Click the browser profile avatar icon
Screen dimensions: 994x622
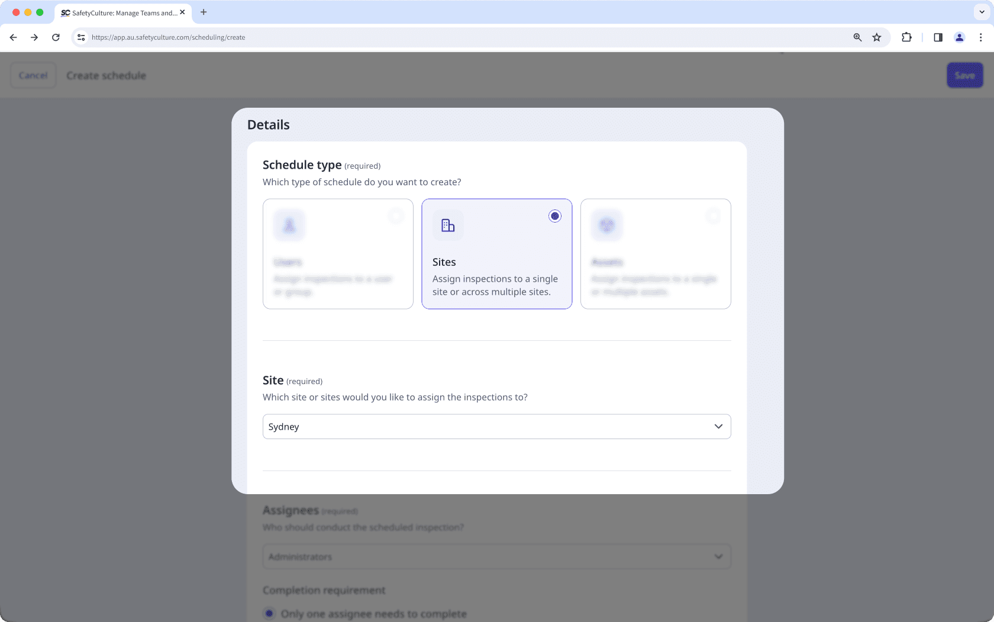coord(959,37)
